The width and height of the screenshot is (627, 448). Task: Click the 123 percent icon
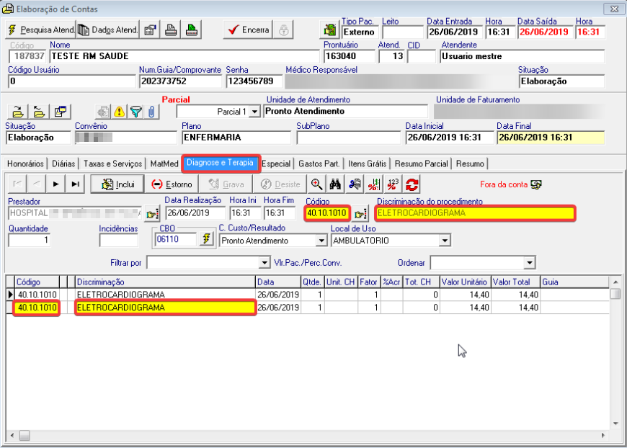click(393, 184)
